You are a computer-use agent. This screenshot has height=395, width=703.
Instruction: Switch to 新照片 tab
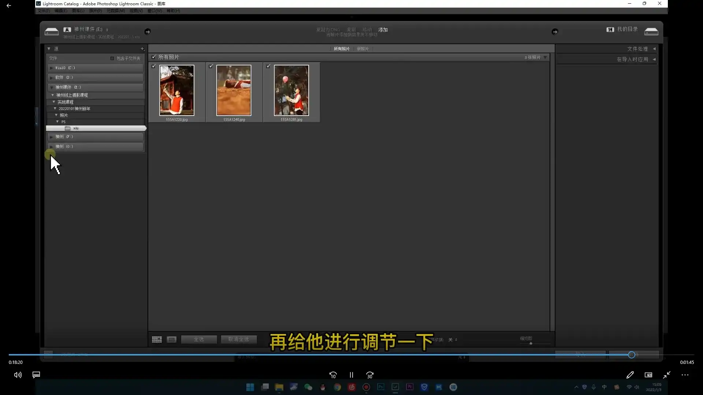tap(362, 49)
